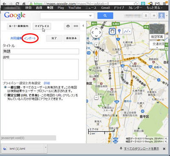Switch to 航空写真 satellite thumbnail
Screen dimensions: 170x156
click(x=157, y=32)
